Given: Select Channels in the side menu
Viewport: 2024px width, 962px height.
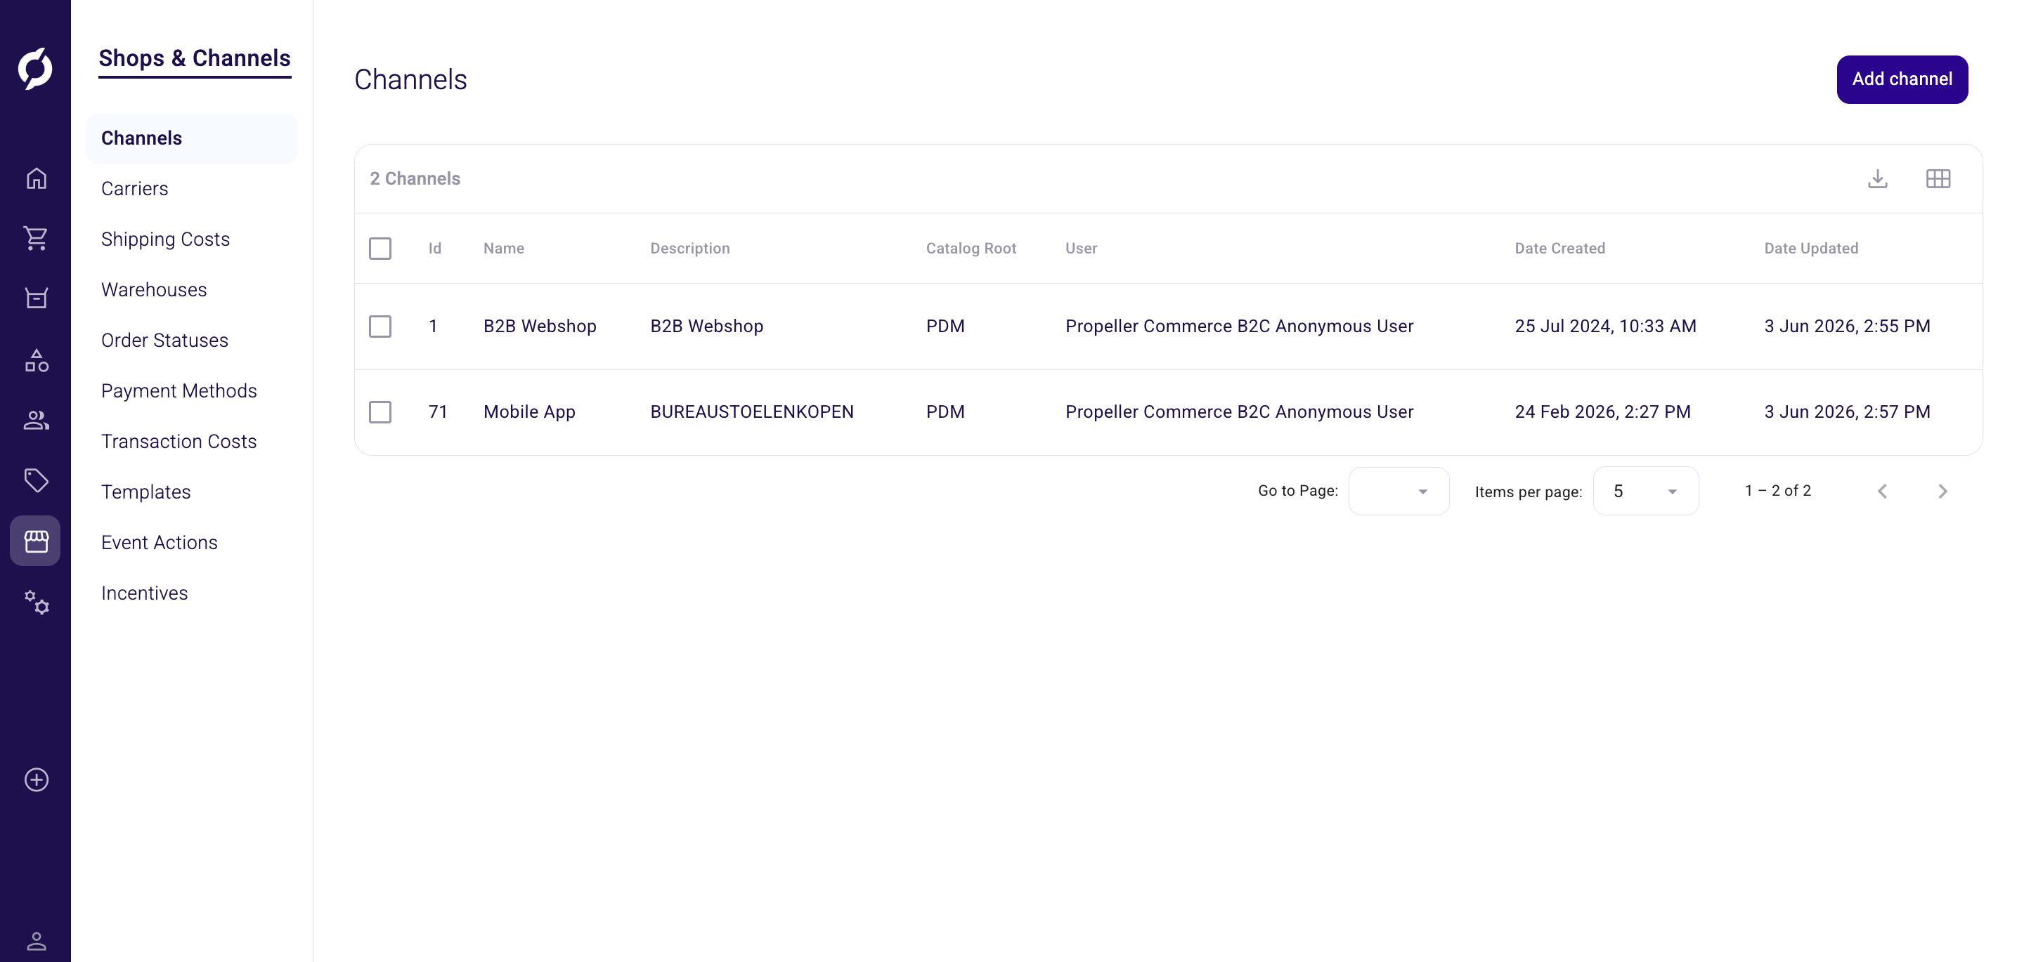Looking at the screenshot, I should pyautogui.click(x=192, y=138).
